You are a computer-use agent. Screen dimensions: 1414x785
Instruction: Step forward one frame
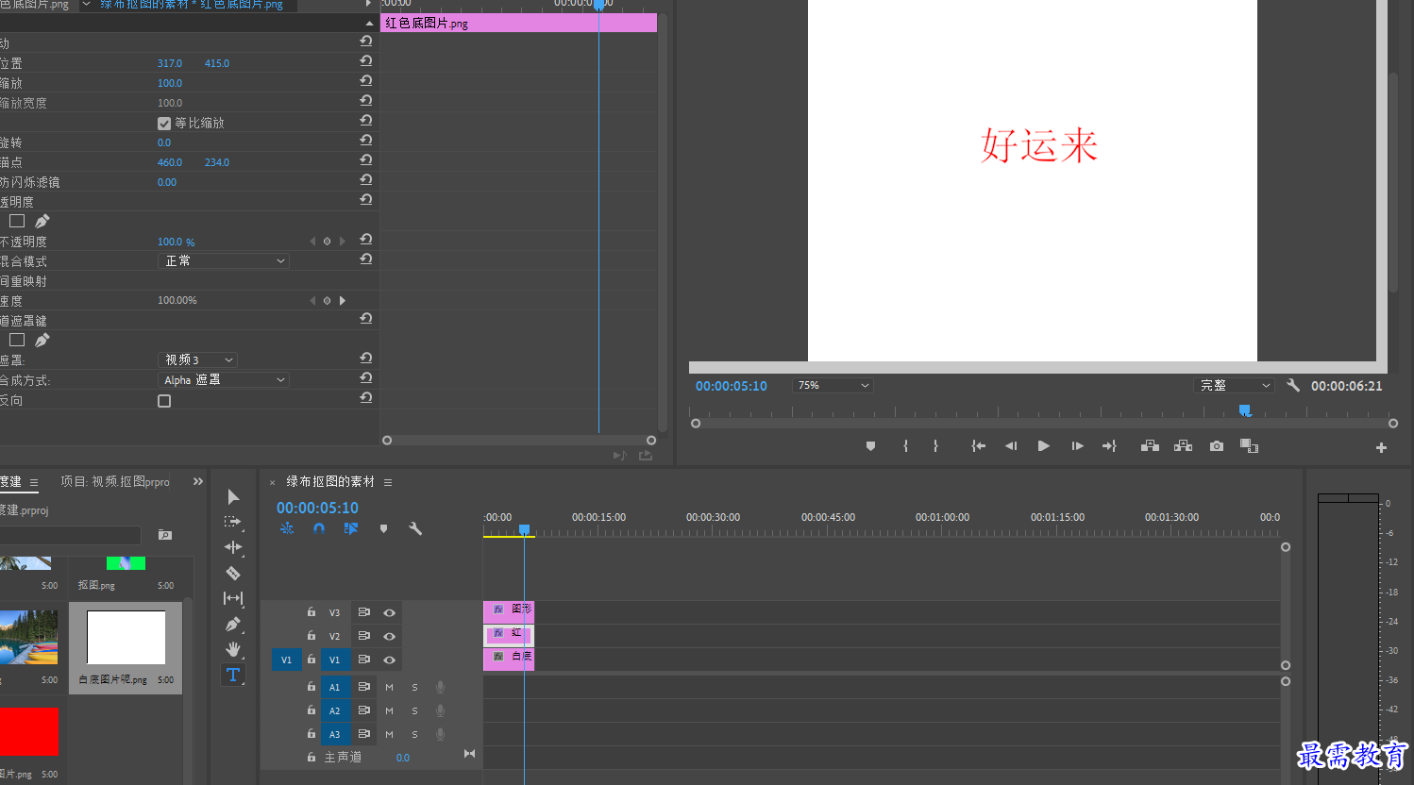(x=1077, y=446)
